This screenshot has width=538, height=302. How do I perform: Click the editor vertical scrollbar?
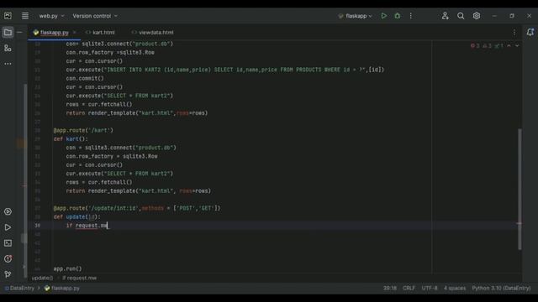click(520, 189)
